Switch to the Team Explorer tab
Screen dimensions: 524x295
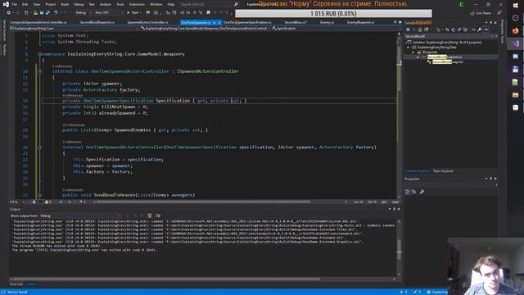coord(443,171)
